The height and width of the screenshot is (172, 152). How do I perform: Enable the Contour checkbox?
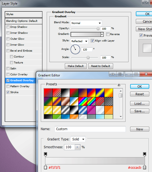tap(11, 57)
